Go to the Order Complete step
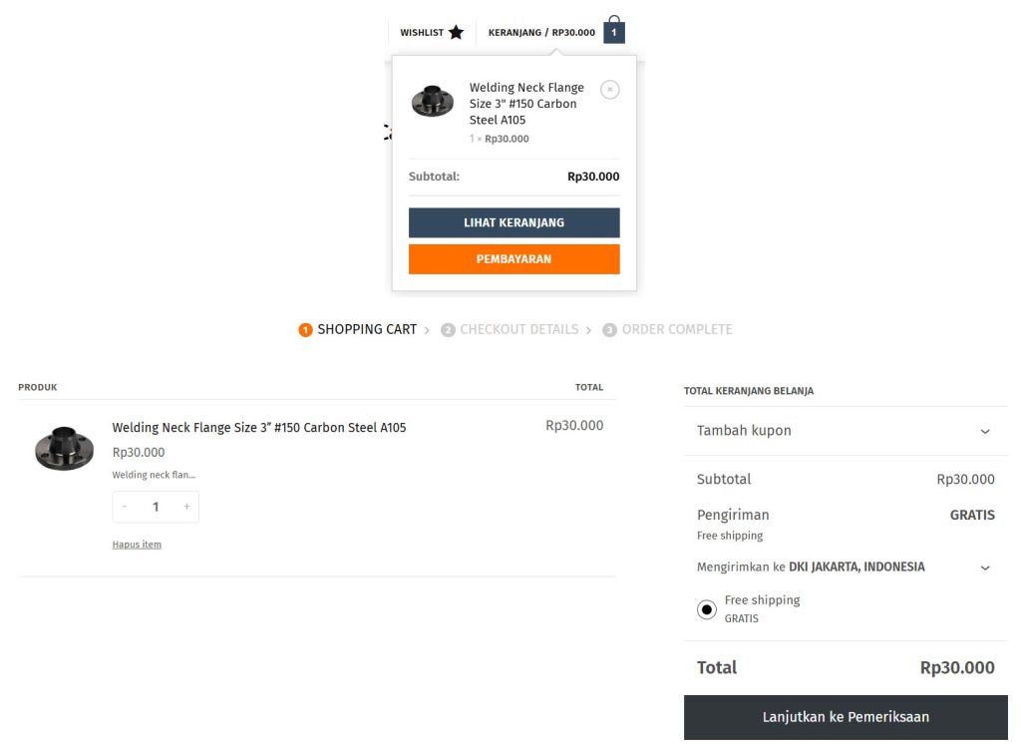 coord(667,329)
